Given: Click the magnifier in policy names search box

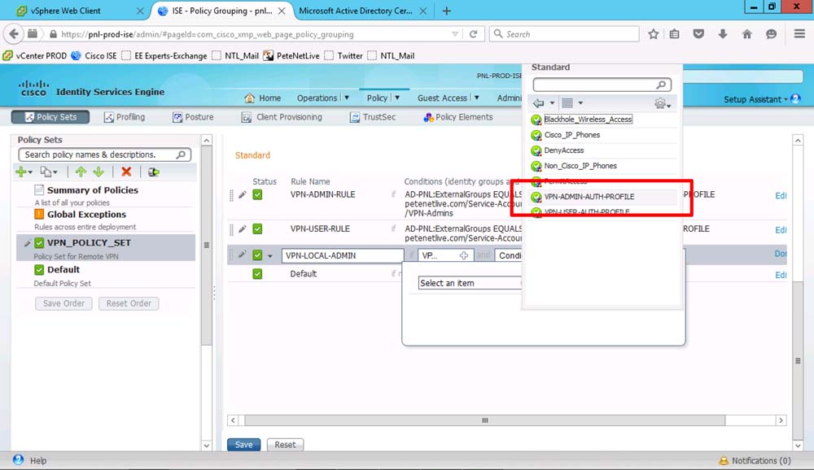Looking at the screenshot, I should [181, 154].
